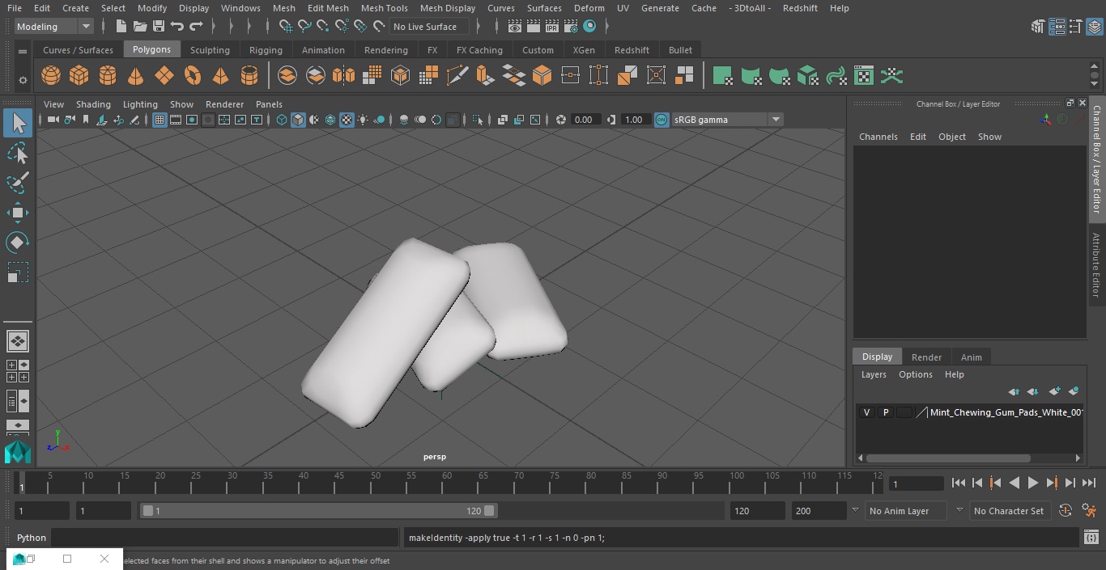Click the Open Scene folder icon

click(x=140, y=27)
